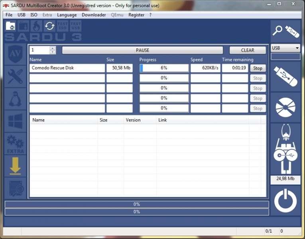
Task: Select the Utility tools wrench icon
Action: point(16,76)
